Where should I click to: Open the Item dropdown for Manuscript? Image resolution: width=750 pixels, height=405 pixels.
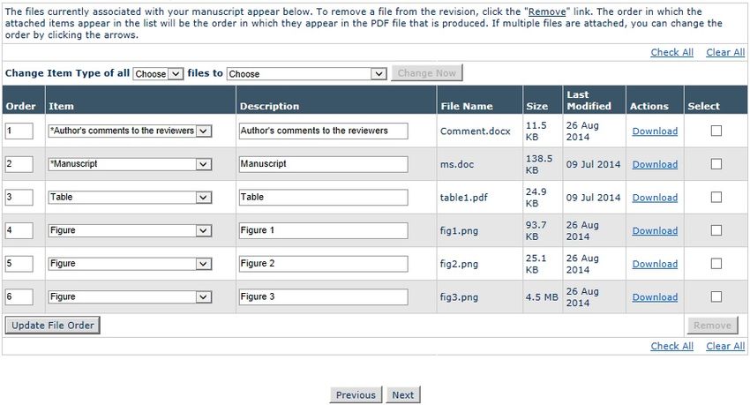point(130,164)
